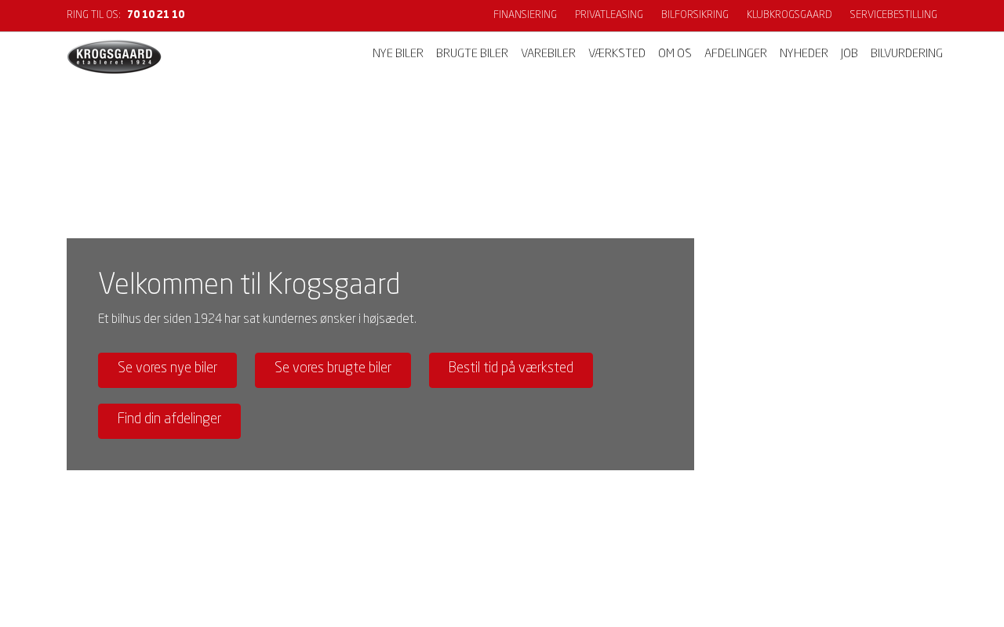Click 'Bestil tid på værksted' button
The height and width of the screenshot is (627, 1004).
pos(511,370)
